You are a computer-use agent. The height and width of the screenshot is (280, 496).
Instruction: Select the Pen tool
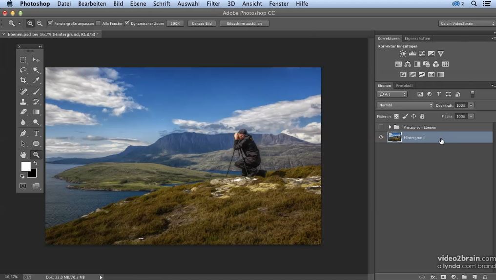pos(23,133)
